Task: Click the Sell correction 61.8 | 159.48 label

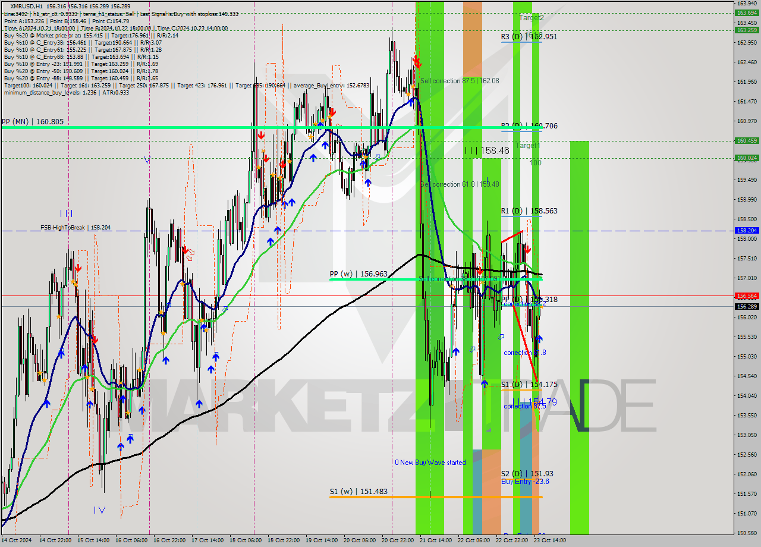Action: pyautogui.click(x=459, y=184)
